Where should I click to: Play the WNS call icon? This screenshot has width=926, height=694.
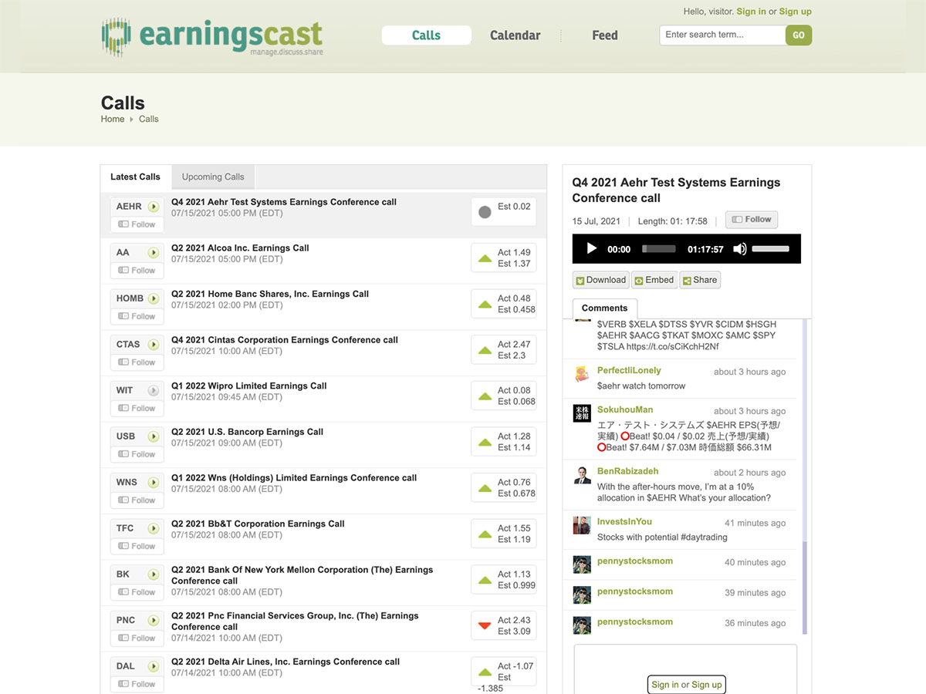(154, 482)
